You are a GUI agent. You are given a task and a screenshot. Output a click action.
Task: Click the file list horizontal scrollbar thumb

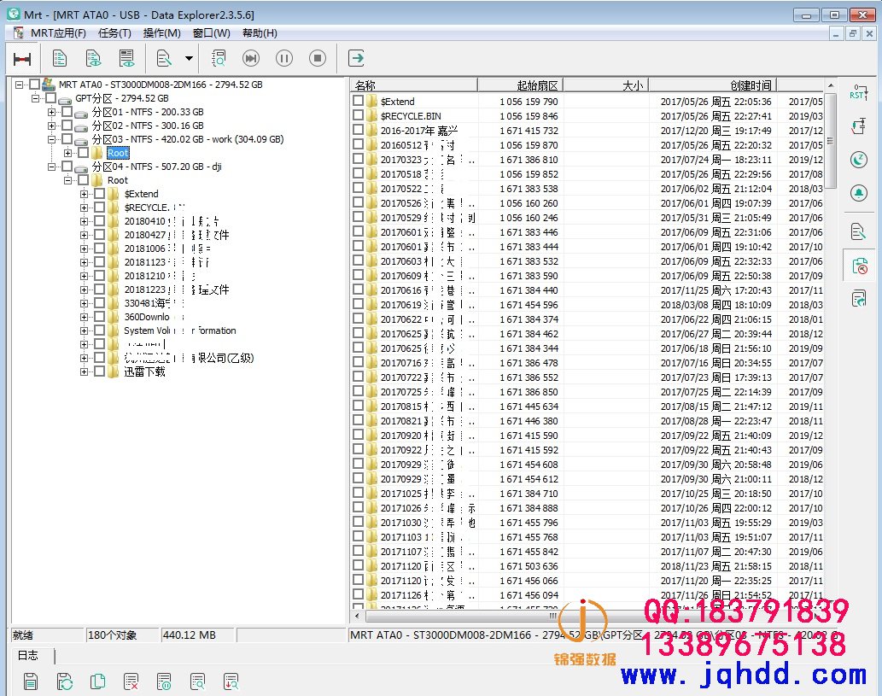tap(554, 616)
